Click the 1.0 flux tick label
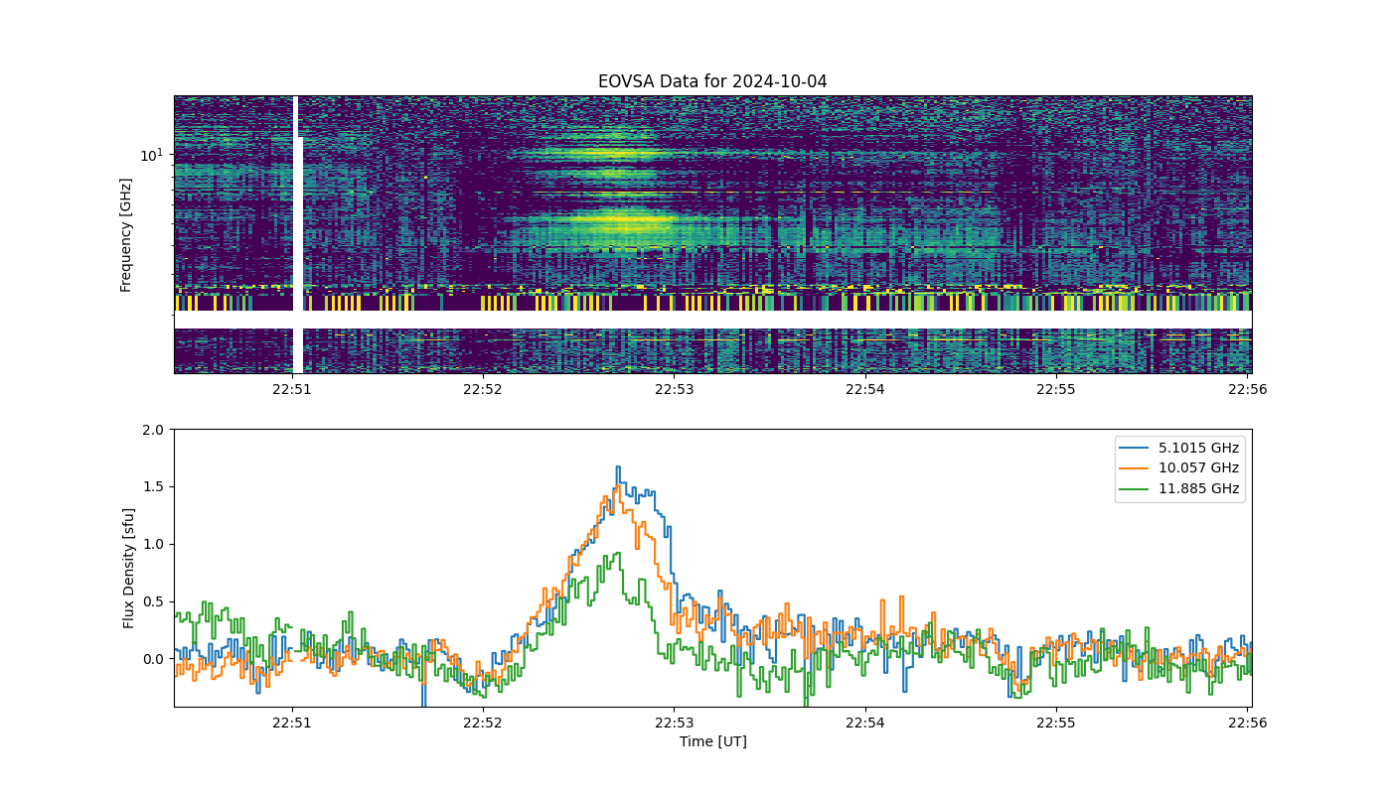The height and width of the screenshot is (794, 1391). click(153, 544)
